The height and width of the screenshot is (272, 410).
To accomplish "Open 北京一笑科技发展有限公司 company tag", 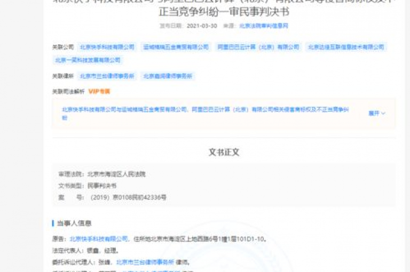I will tap(88, 60).
